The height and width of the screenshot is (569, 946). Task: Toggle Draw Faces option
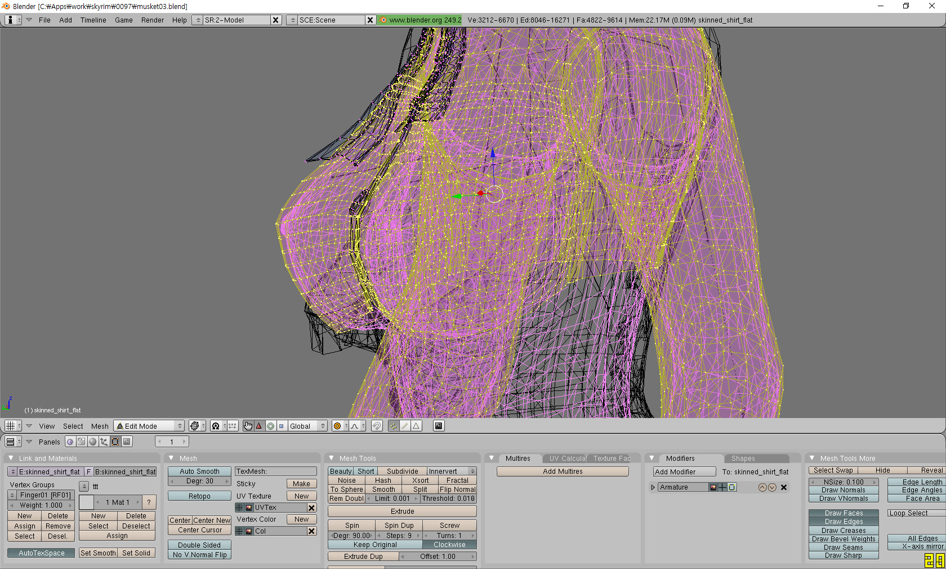point(844,513)
